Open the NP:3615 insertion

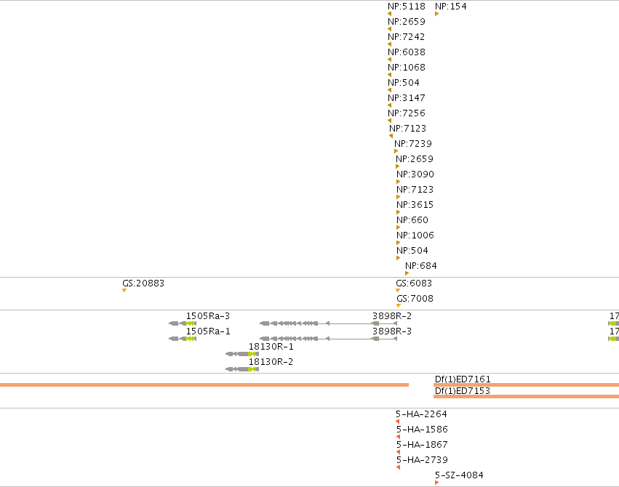coord(415,205)
